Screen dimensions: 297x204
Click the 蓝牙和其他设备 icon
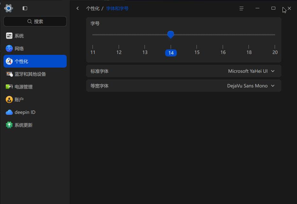pos(9,74)
